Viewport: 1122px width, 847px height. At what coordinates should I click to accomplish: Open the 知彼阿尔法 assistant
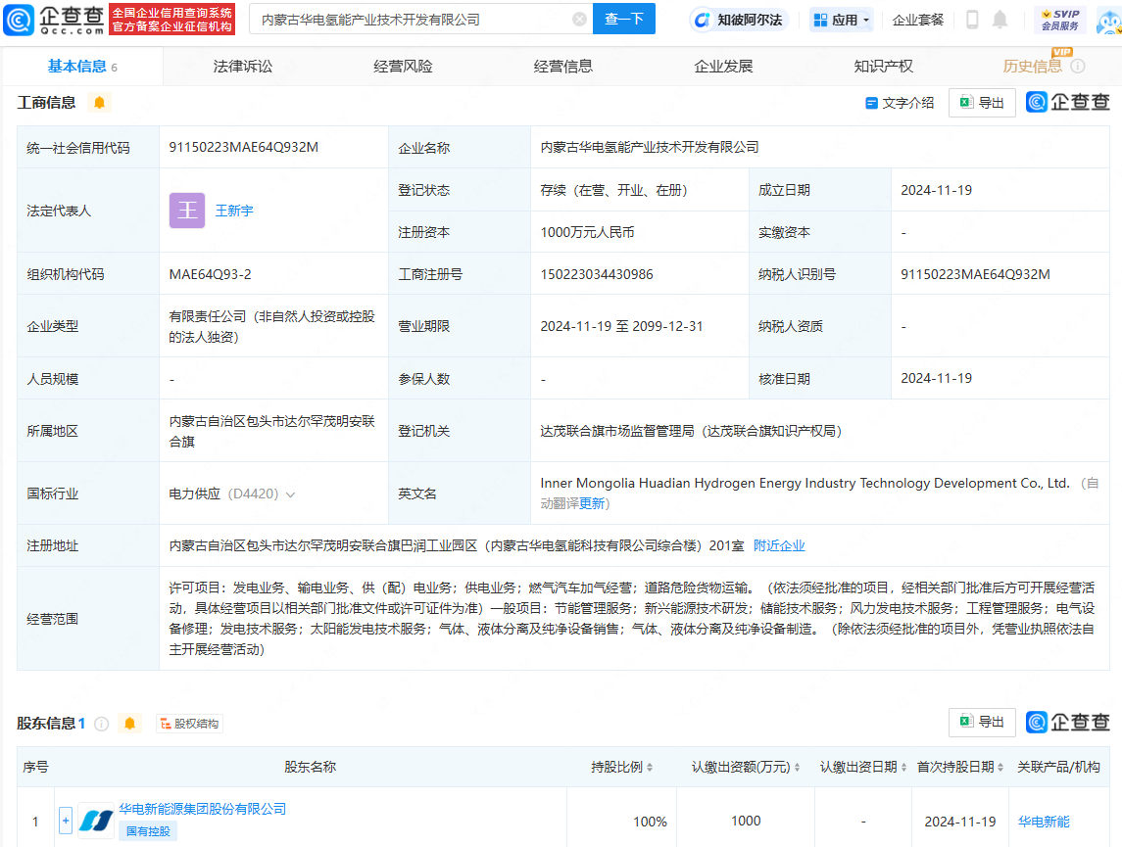pyautogui.click(x=739, y=20)
